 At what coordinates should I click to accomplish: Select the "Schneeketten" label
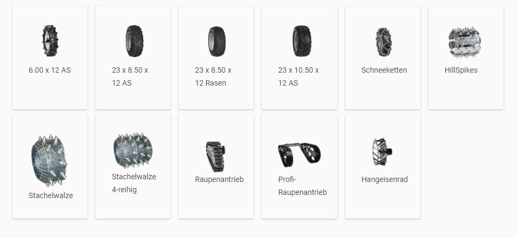click(384, 70)
